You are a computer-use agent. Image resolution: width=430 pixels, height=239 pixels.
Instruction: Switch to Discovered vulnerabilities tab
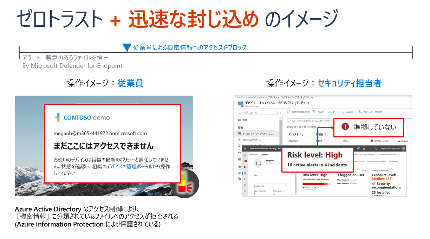click(x=377, y=161)
